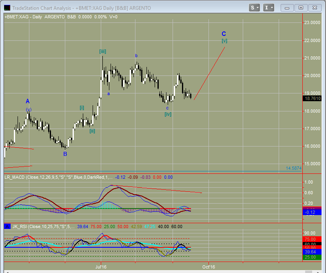326x273 pixels.
Task: Click the cyan 47.25 RSI header value
Action: 150,226
